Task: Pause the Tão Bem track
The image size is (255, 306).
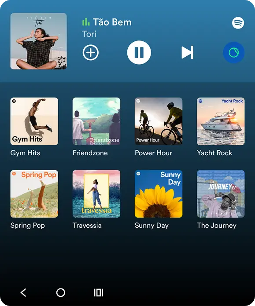Action: (x=139, y=52)
